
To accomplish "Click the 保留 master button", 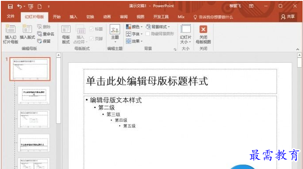I will coord(44,41).
